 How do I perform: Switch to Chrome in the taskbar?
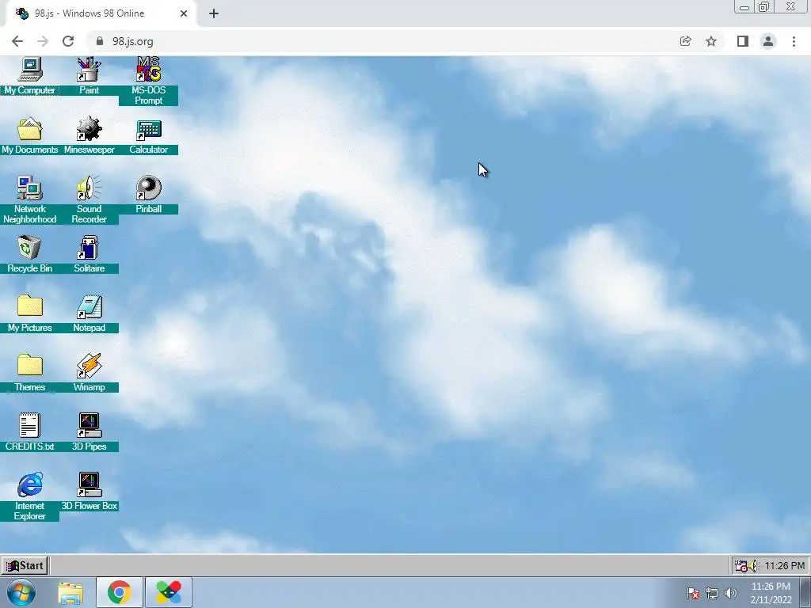pos(120,592)
